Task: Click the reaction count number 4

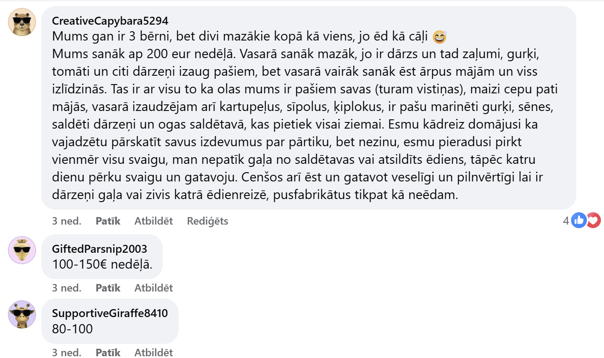Action: coord(566,221)
